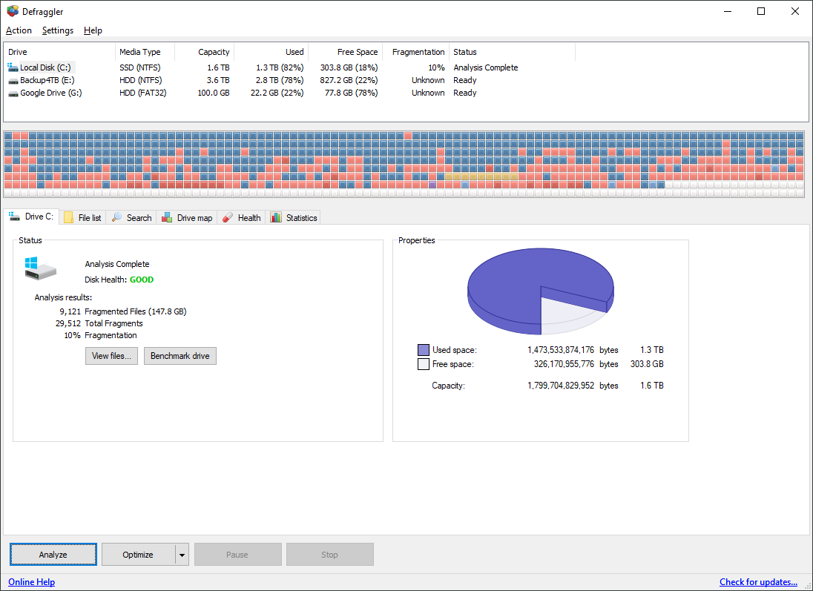Screen dimensions: 813x591
Task: Click the Backup4TB (E:) drive icon
Action: [13, 80]
